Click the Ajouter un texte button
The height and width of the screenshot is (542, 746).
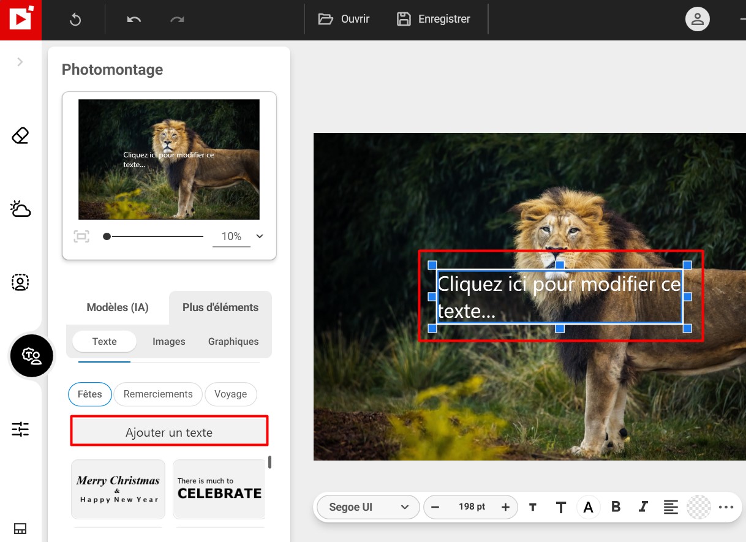[x=169, y=432]
